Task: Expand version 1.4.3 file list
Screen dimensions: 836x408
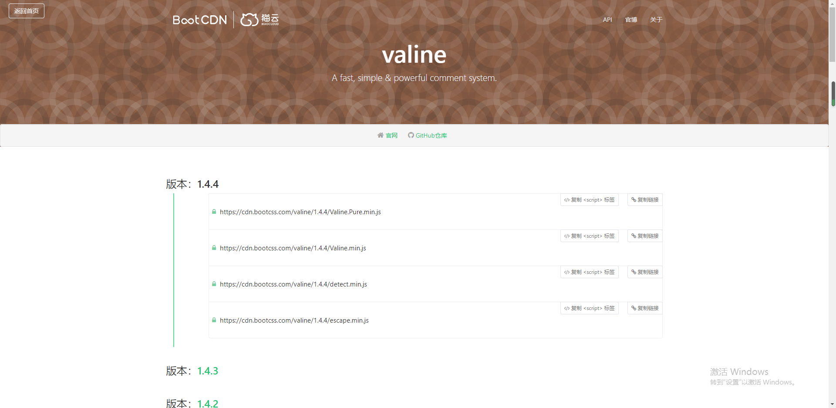Action: 207,371
